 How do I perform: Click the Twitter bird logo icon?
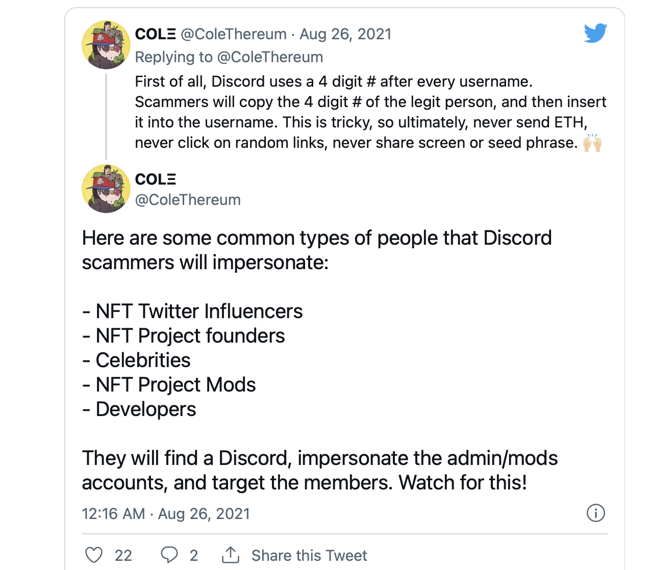point(595,33)
